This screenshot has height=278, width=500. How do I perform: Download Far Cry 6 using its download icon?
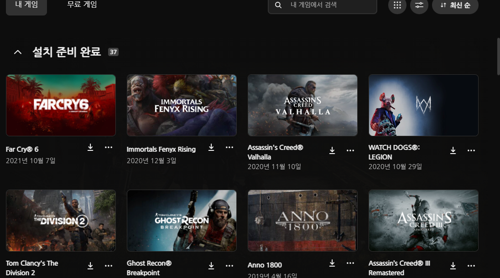pos(90,148)
